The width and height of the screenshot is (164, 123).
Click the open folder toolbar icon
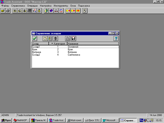[x=3, y=11]
